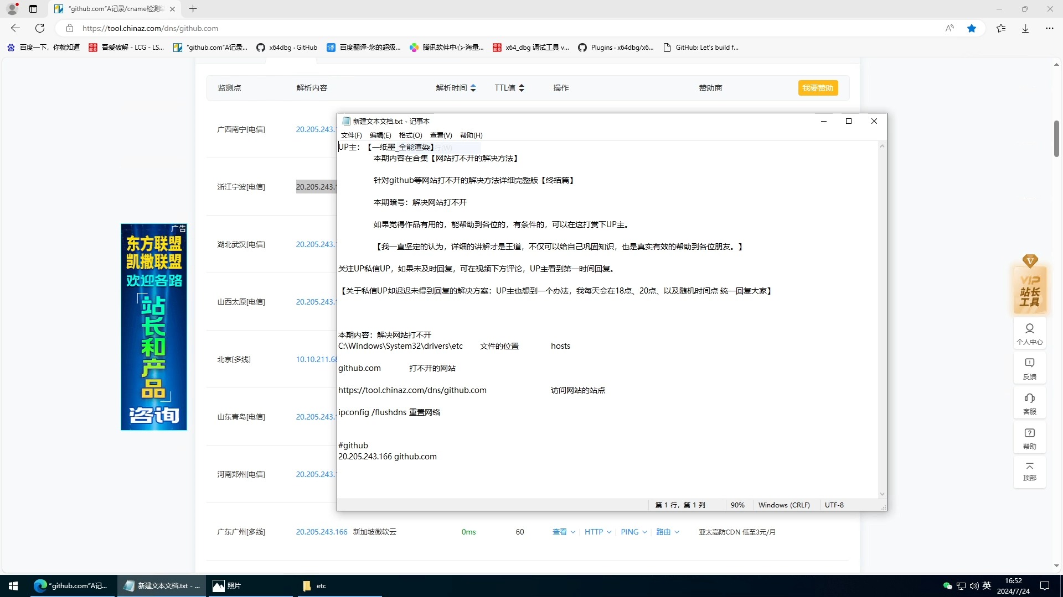Open the 反馈 feedback sidebar icon
The width and height of the screenshot is (1063, 597).
coord(1029,368)
